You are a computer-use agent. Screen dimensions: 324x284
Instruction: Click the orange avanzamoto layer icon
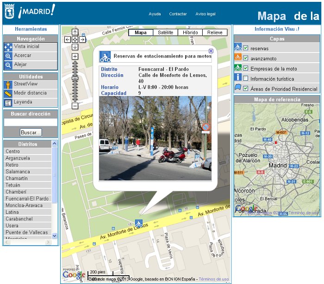(x=238, y=57)
